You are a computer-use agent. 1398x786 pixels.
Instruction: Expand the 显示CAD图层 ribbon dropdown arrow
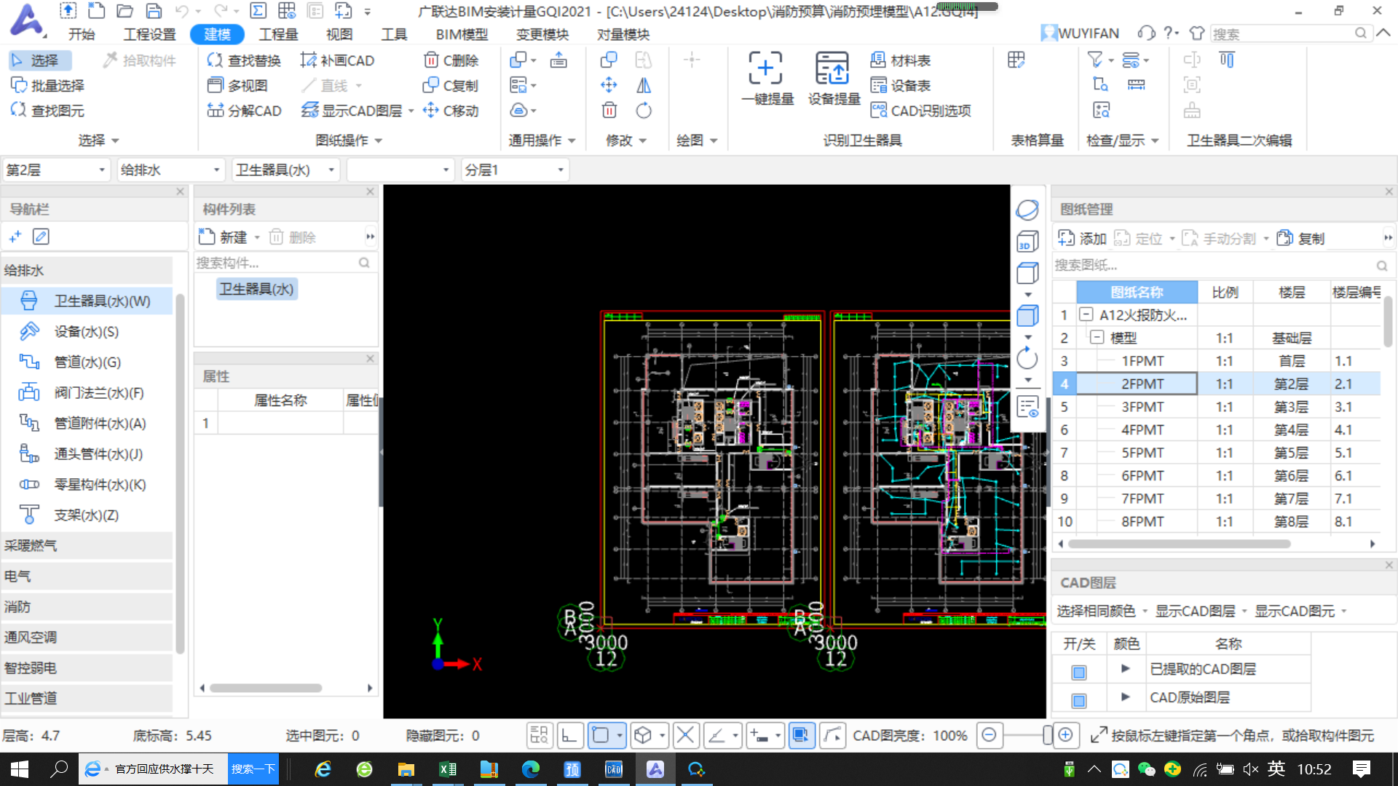[x=411, y=111]
